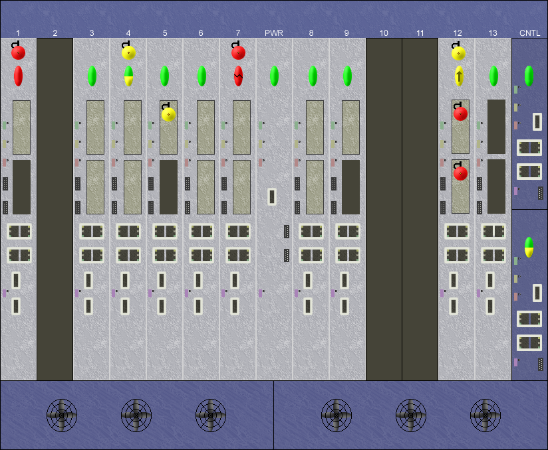The width and height of the screenshot is (548, 450).
Task: Click the red alarm bell on slot 1
Action: click(x=18, y=52)
